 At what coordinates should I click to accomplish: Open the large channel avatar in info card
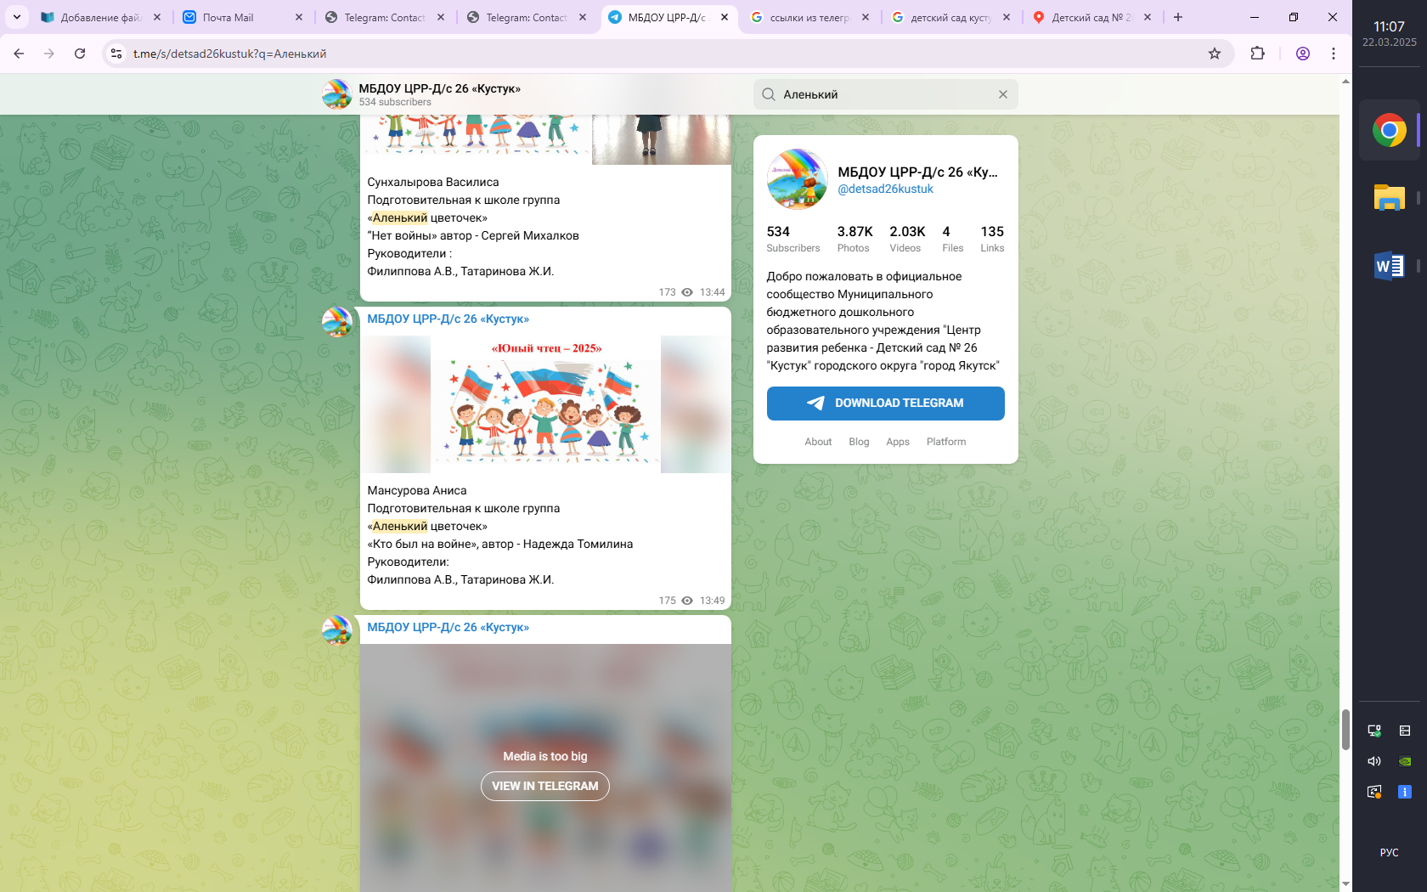point(797,179)
